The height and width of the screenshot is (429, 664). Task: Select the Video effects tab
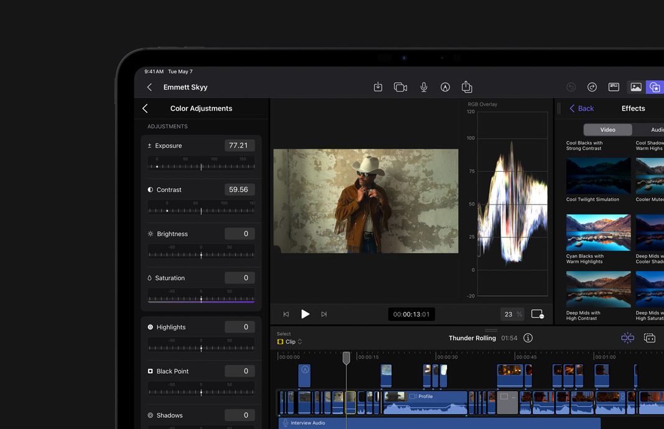pos(607,129)
